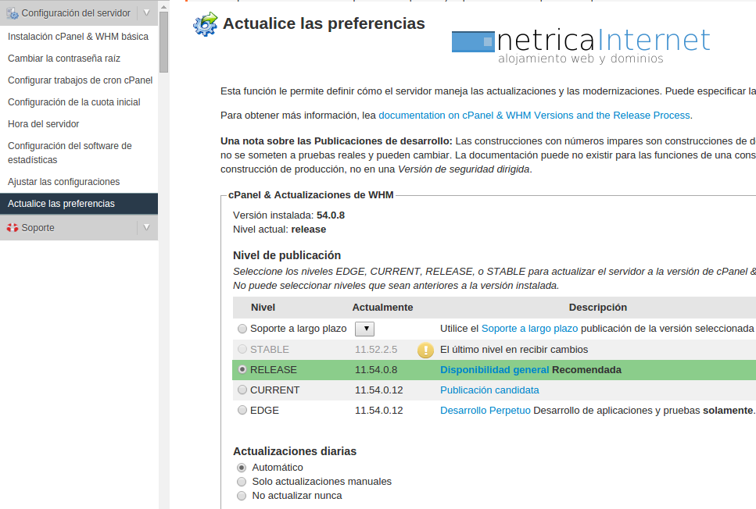Open the Soporte a largo plazo description link
756x509 pixels.
click(x=529, y=329)
